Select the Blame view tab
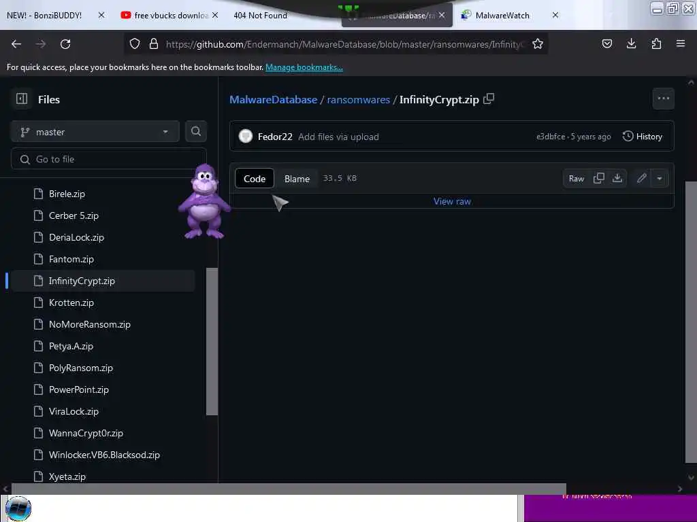The image size is (697, 522). point(297,179)
